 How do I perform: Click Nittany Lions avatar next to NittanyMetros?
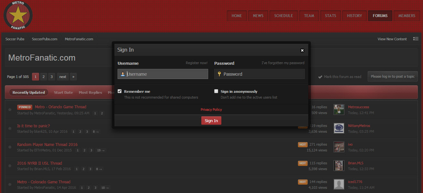339,128
